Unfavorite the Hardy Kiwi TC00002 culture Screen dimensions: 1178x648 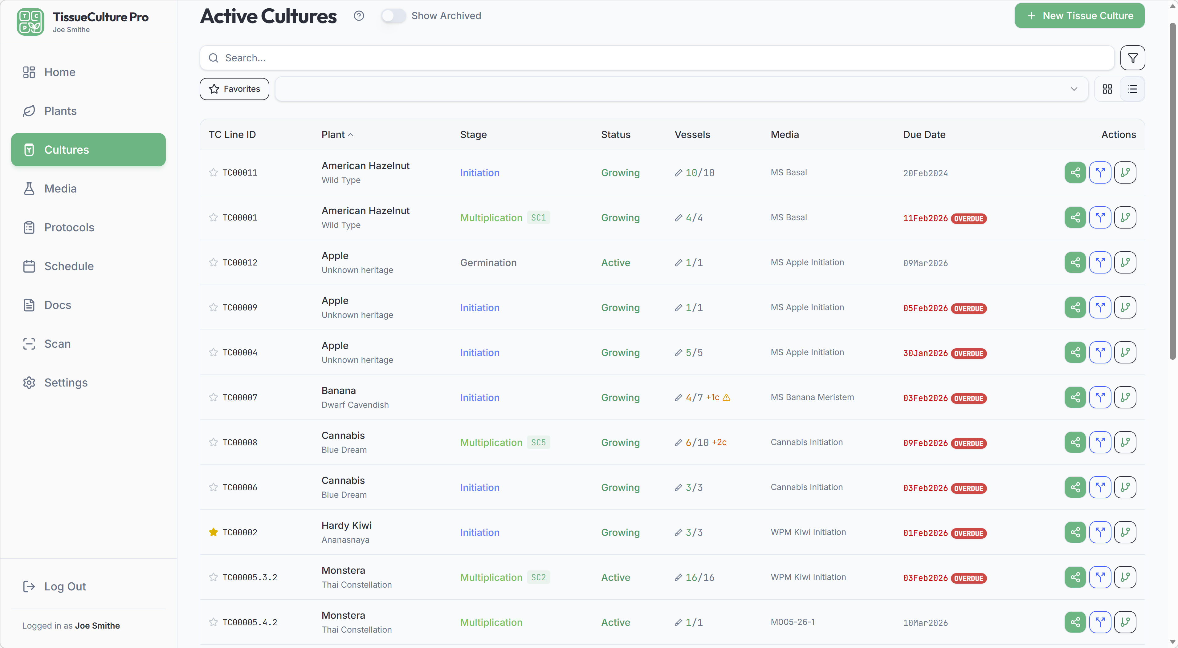pos(213,532)
